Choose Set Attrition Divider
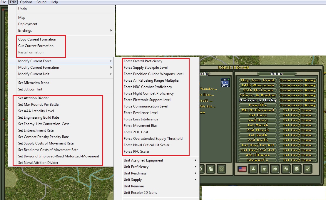326x200 pixels. (33, 98)
